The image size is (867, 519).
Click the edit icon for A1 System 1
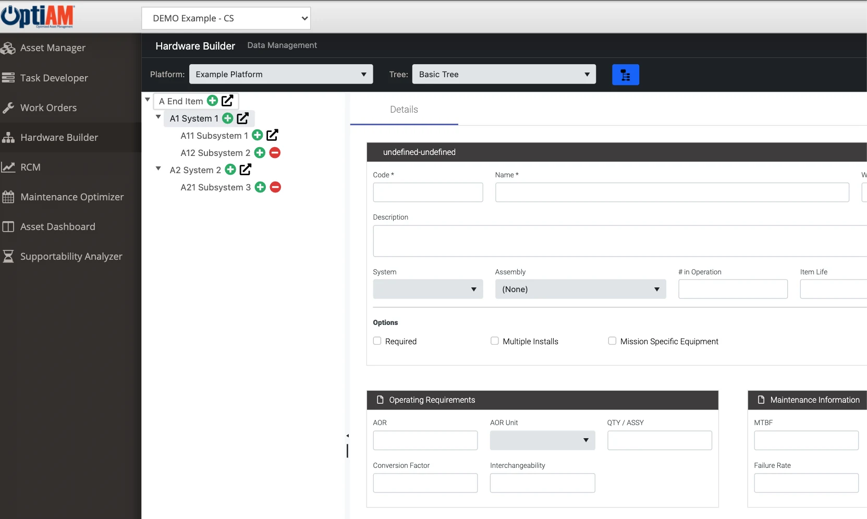243,118
